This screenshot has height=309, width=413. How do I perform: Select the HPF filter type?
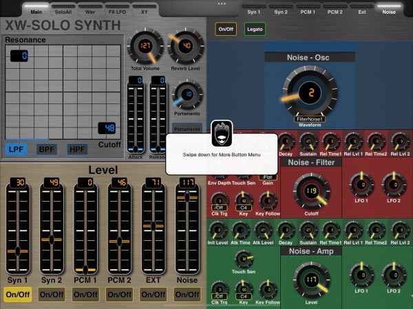[x=77, y=149]
